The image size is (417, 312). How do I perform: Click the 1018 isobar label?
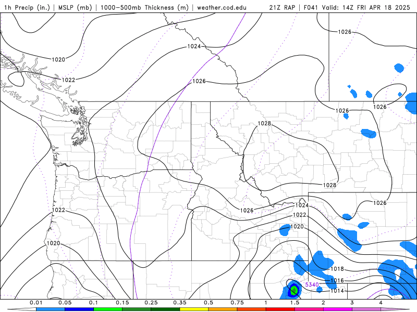pyautogui.click(x=337, y=269)
